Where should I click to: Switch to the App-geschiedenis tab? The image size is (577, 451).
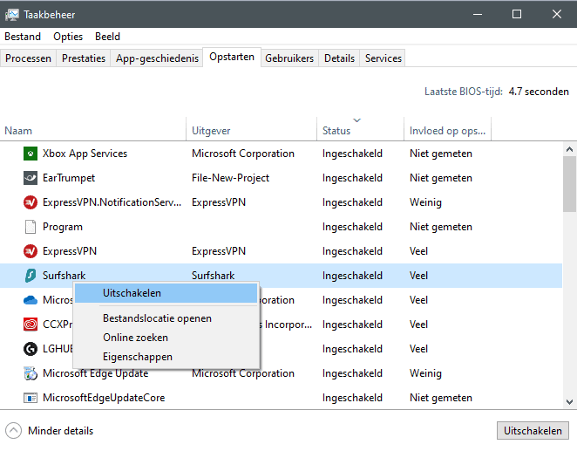pos(157,58)
